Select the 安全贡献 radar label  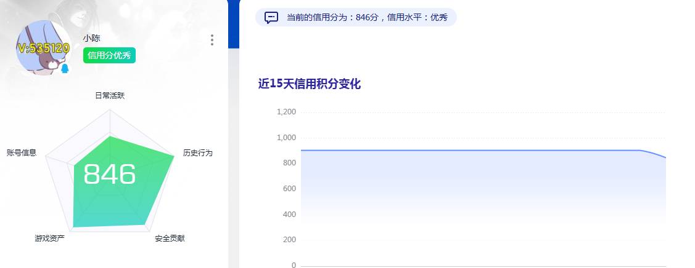pyautogui.click(x=170, y=238)
